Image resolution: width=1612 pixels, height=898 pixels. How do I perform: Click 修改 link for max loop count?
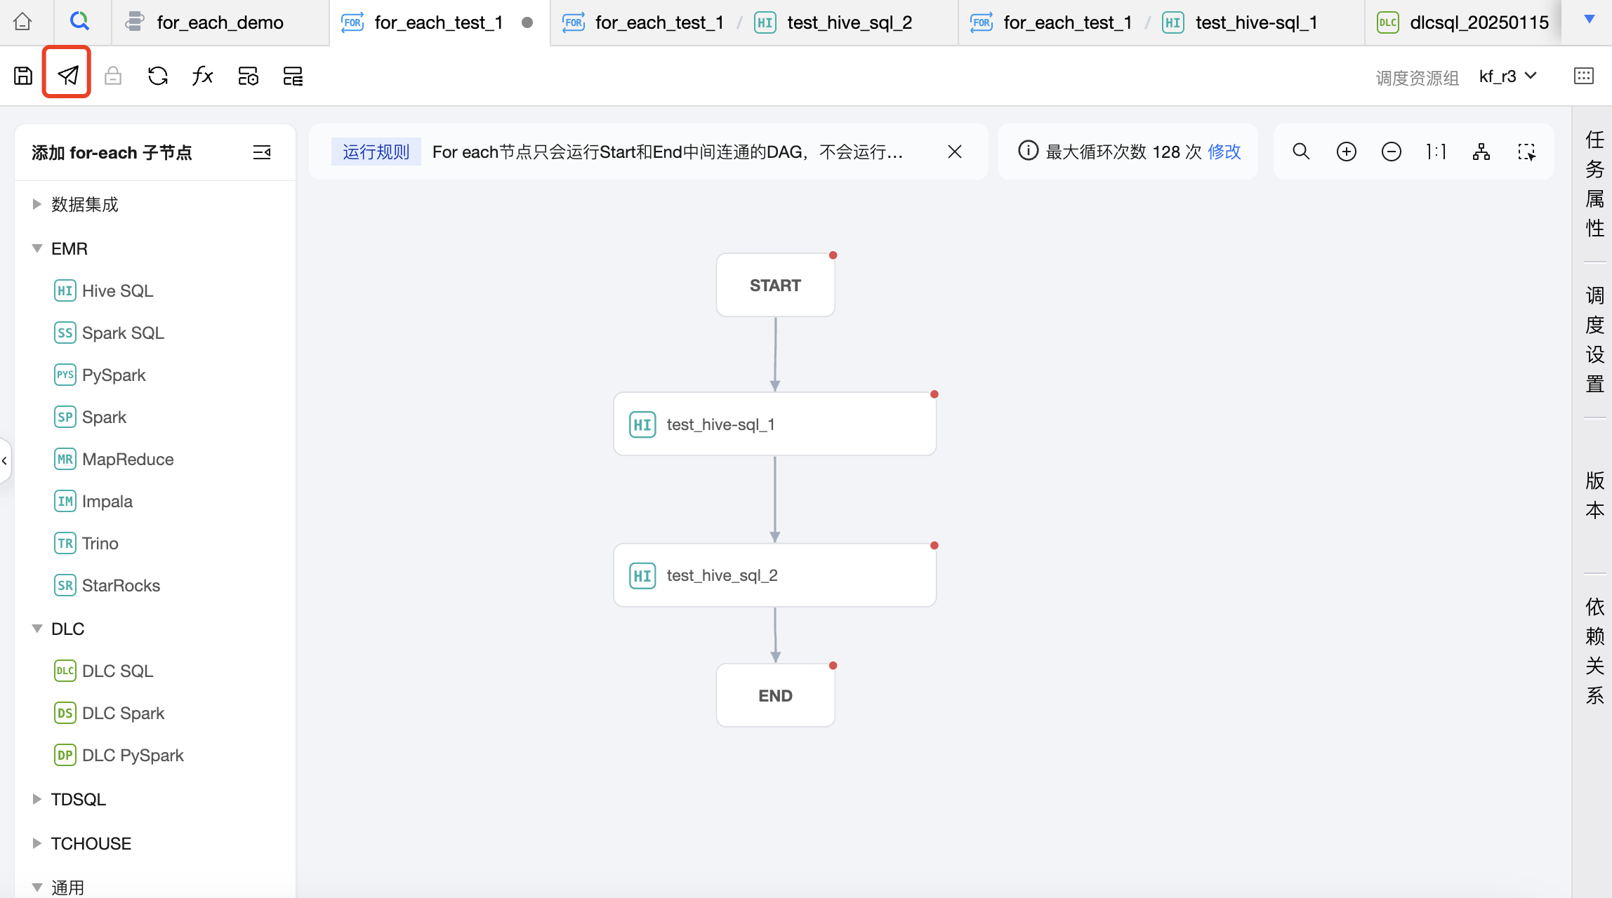click(1224, 152)
